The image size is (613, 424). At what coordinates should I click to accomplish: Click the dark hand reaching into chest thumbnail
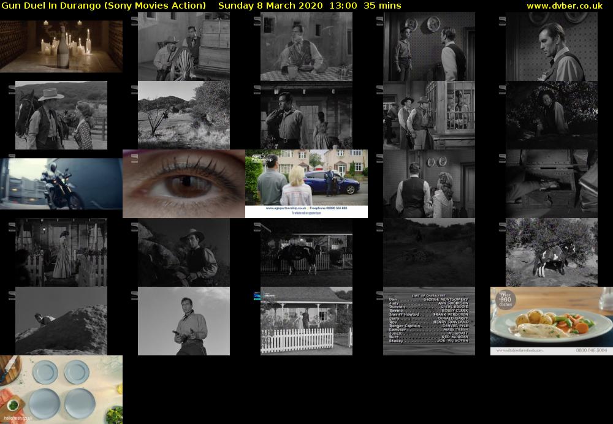[552, 184]
